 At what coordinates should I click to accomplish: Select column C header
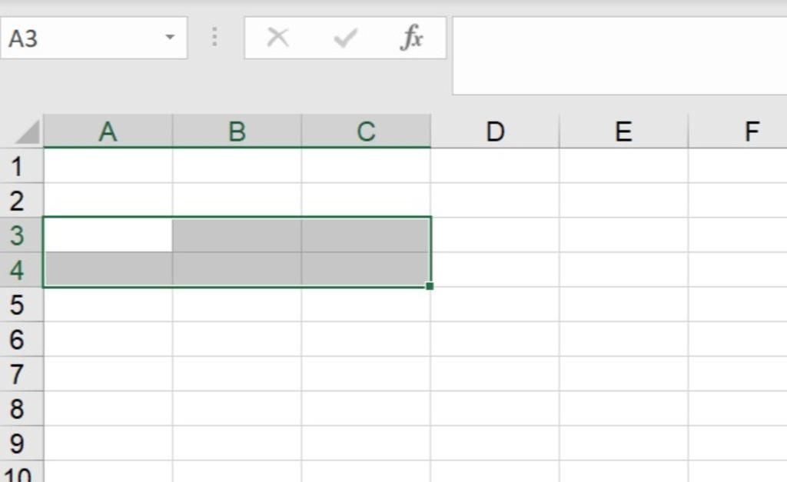(x=366, y=131)
